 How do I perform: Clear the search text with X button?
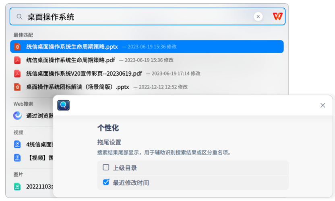pos(258,16)
